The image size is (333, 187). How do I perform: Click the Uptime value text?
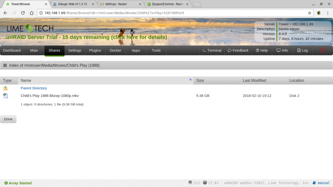(x=301, y=39)
